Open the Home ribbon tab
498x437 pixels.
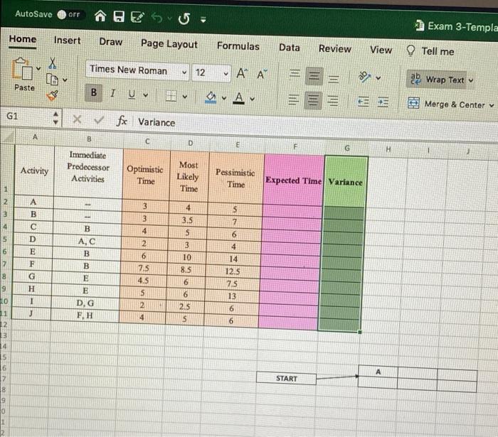23,39
